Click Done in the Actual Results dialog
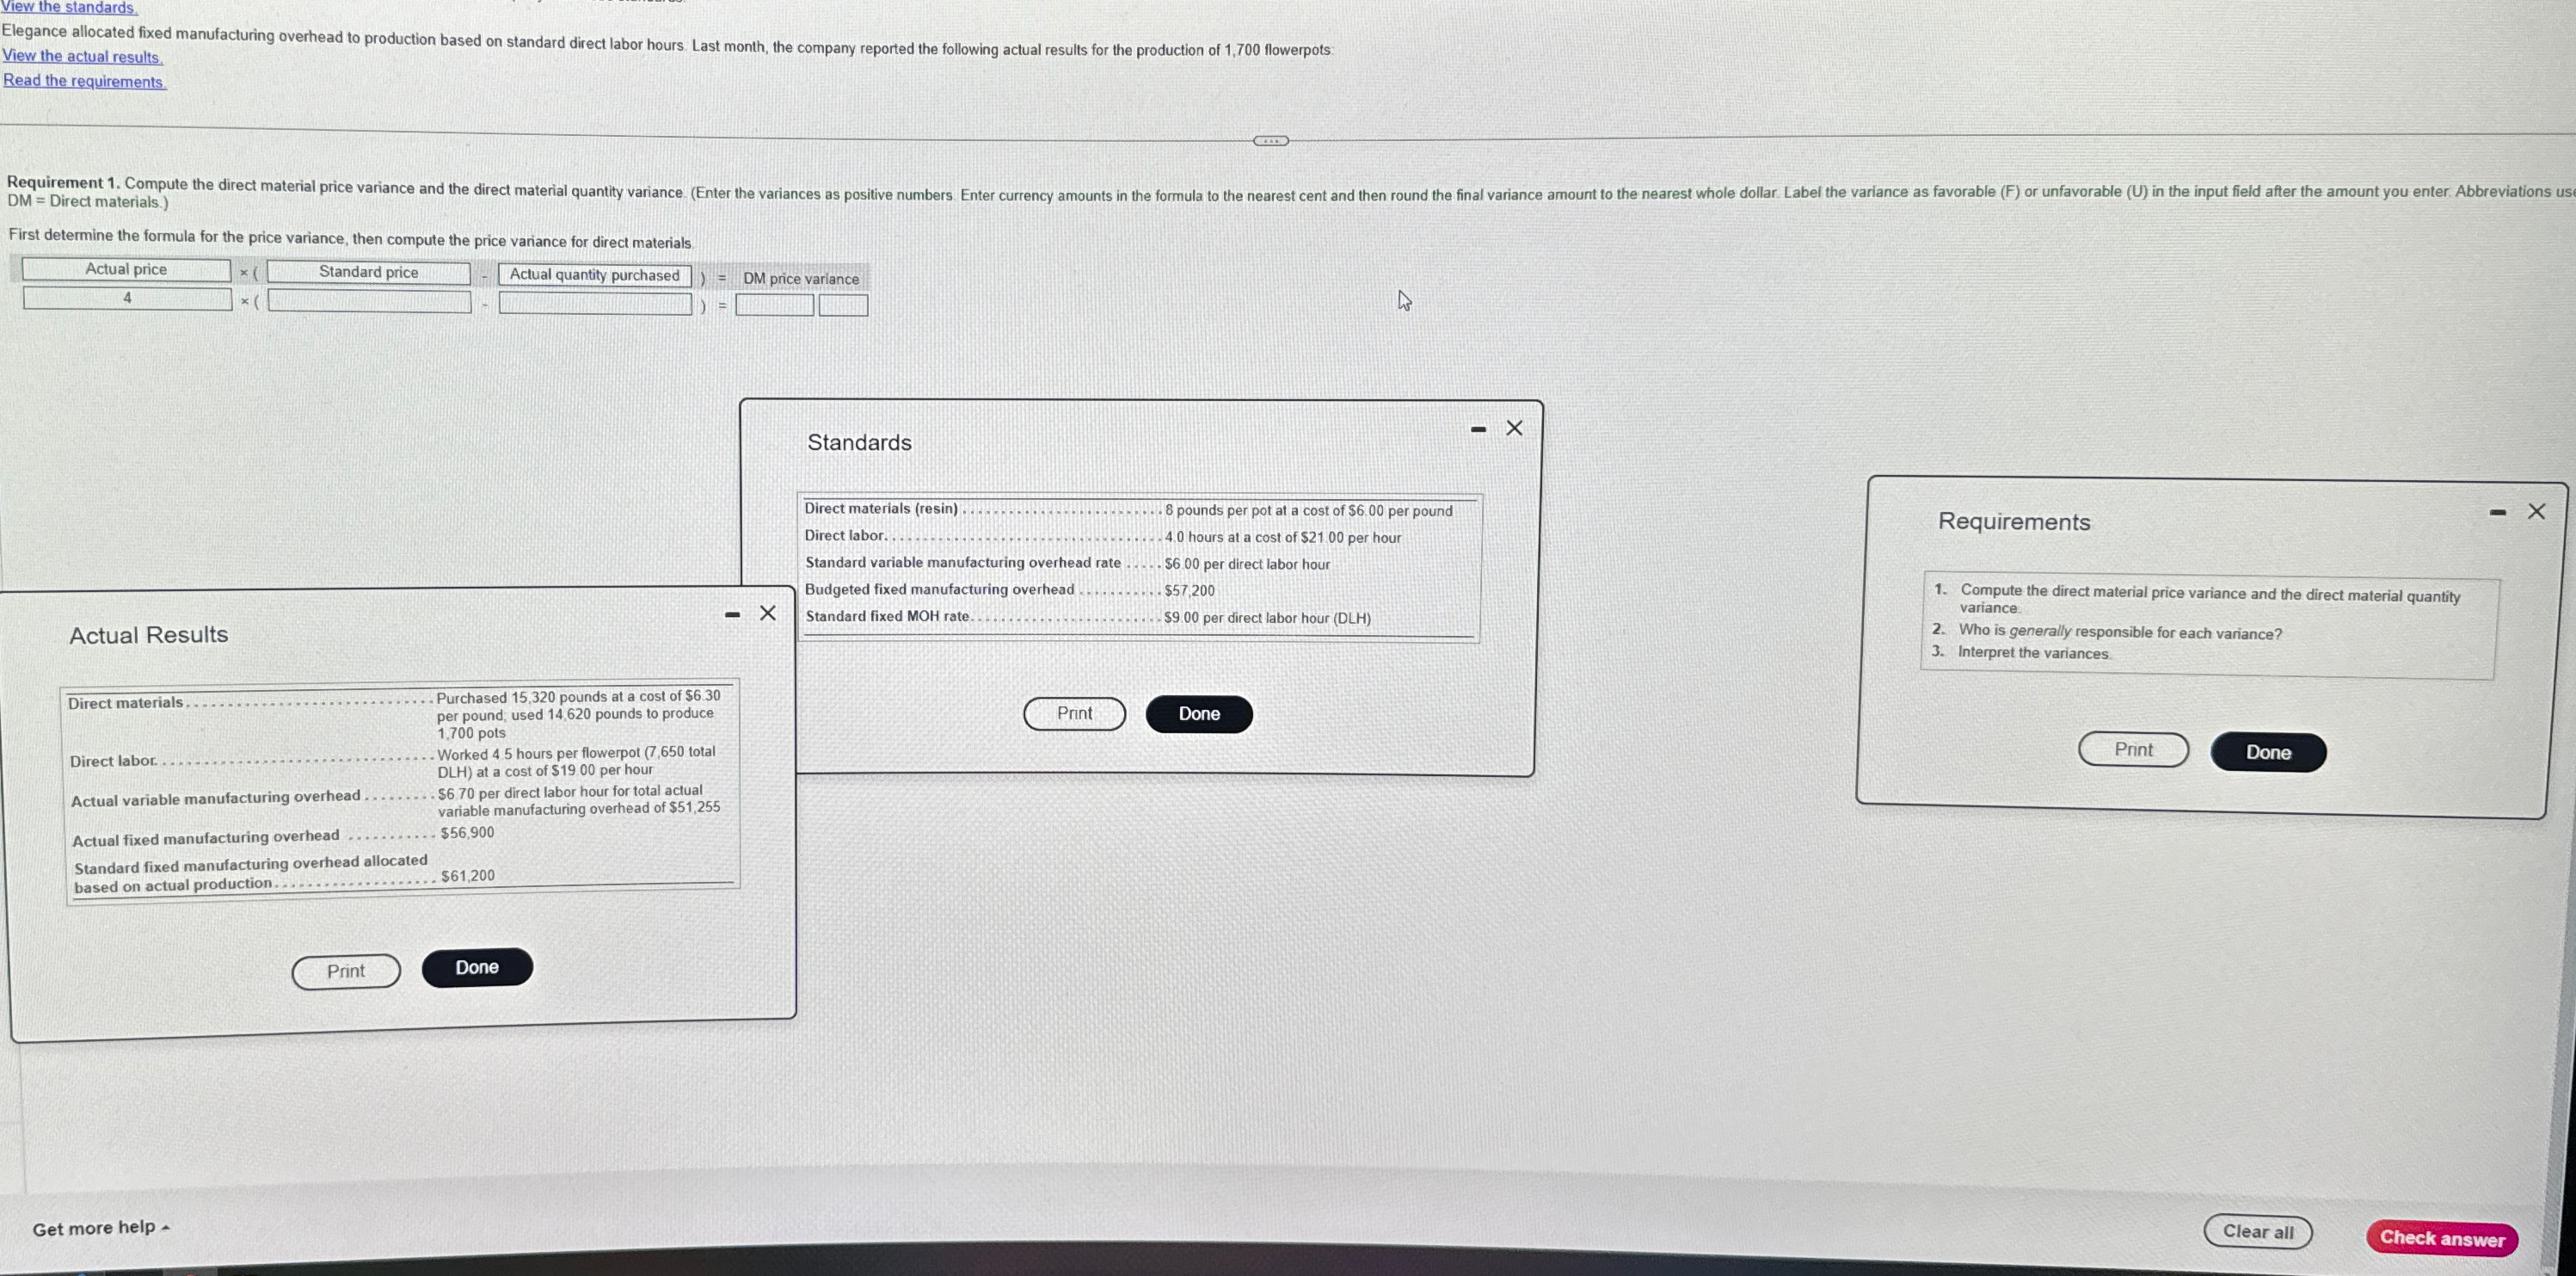Screen dimensions: 2576x1276 (x=476, y=967)
